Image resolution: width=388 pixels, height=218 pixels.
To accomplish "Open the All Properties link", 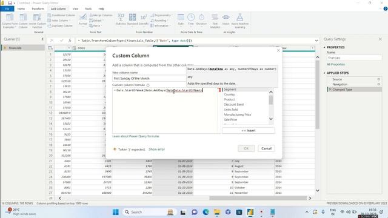I will click(x=335, y=64).
